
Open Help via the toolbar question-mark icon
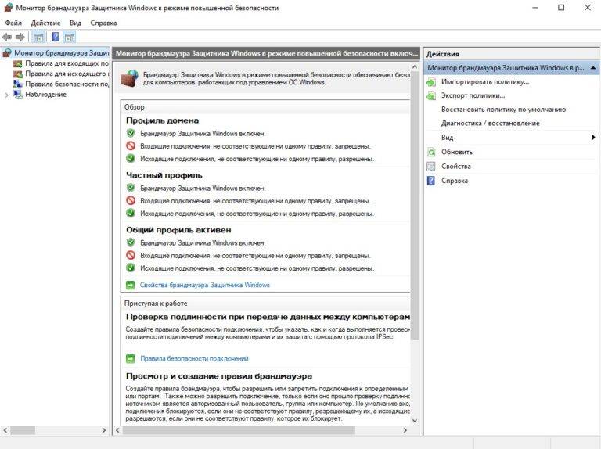click(56, 38)
